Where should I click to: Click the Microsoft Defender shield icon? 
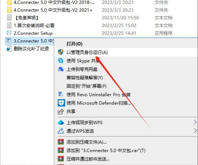(61, 103)
